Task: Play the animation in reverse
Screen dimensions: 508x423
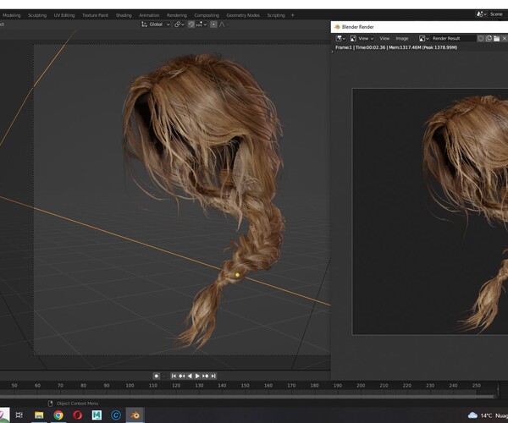Action: [190, 376]
